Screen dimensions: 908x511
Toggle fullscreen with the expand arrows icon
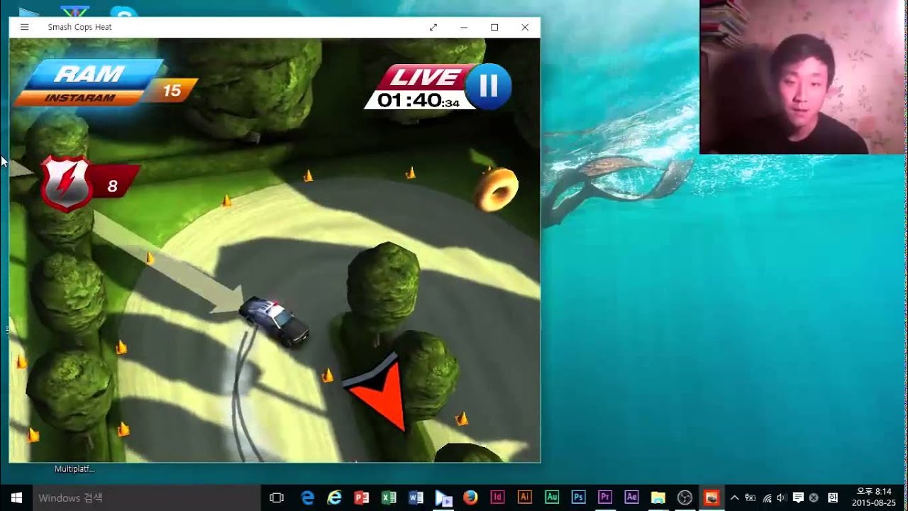(x=433, y=27)
